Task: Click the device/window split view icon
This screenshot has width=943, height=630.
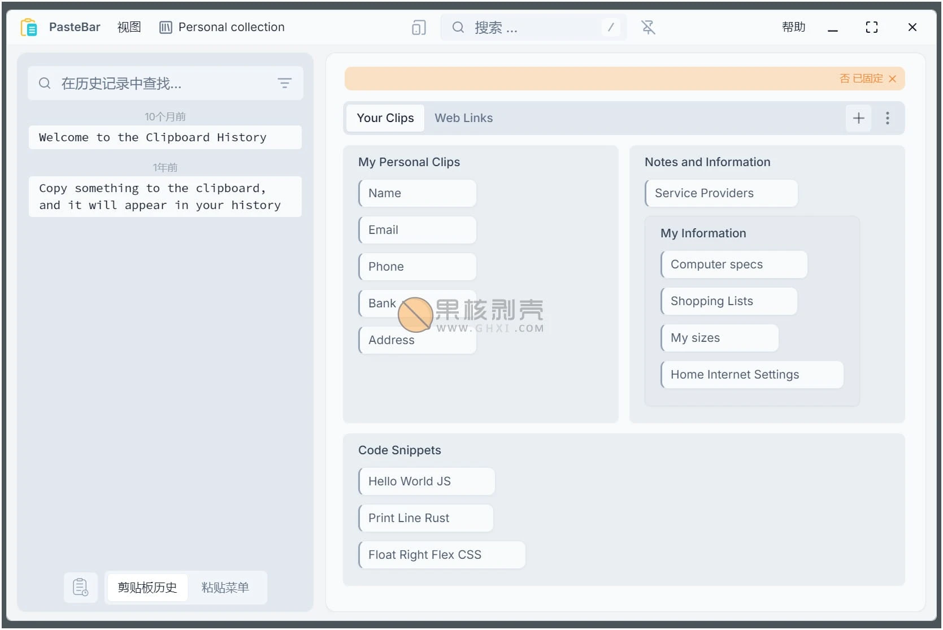Action: [x=419, y=27]
